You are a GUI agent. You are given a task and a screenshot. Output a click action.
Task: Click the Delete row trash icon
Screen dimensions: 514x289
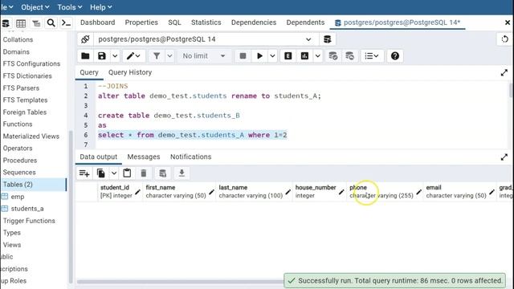(x=144, y=173)
